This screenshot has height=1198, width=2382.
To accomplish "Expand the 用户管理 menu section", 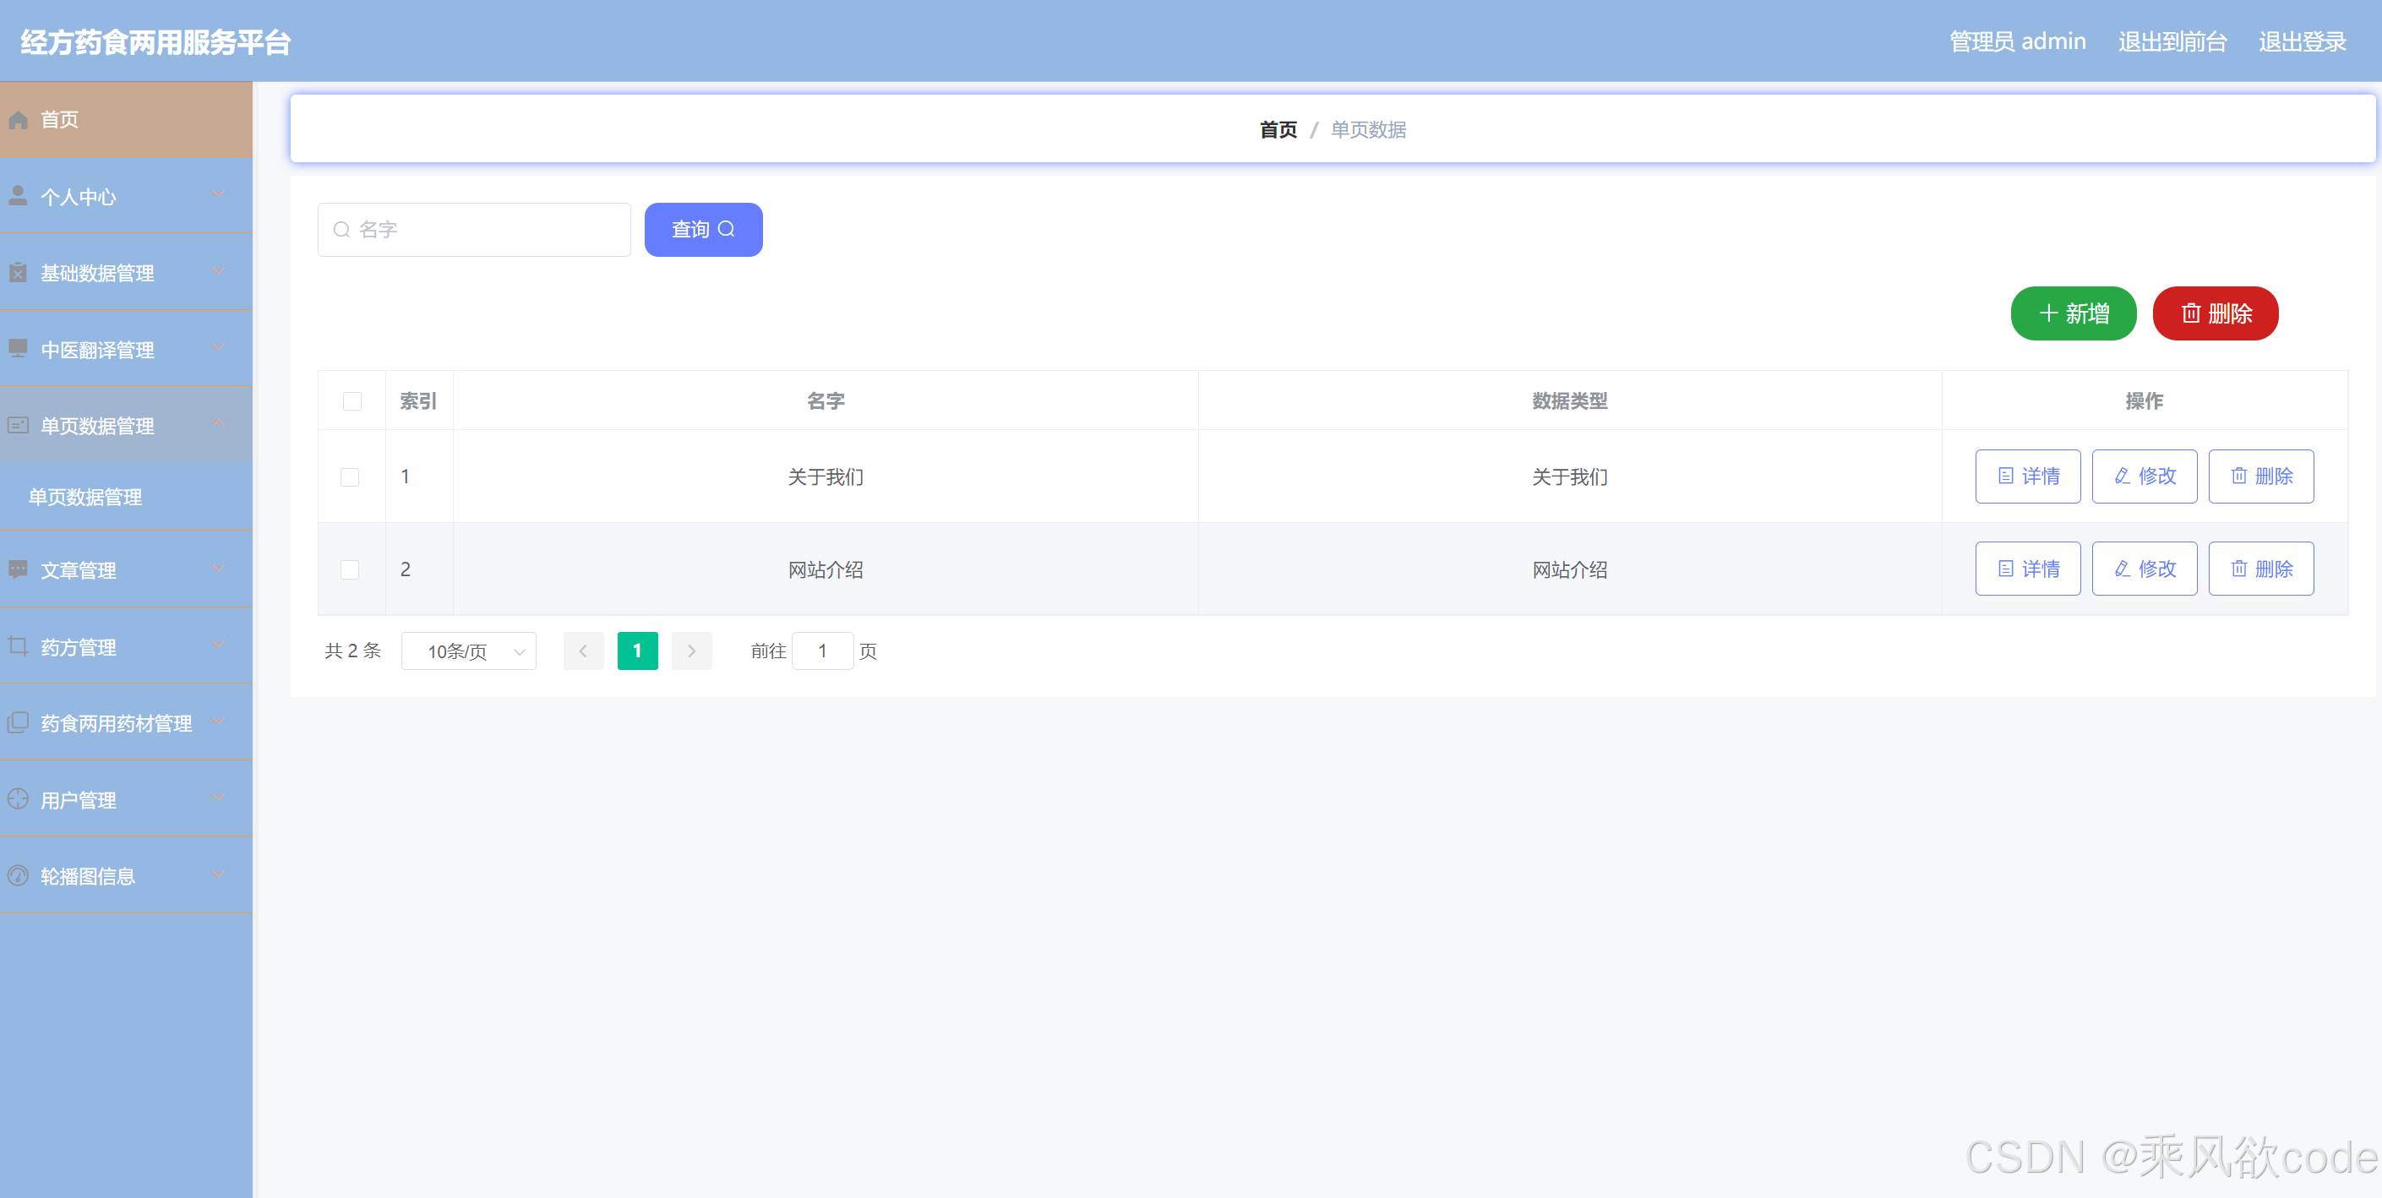I will point(126,798).
